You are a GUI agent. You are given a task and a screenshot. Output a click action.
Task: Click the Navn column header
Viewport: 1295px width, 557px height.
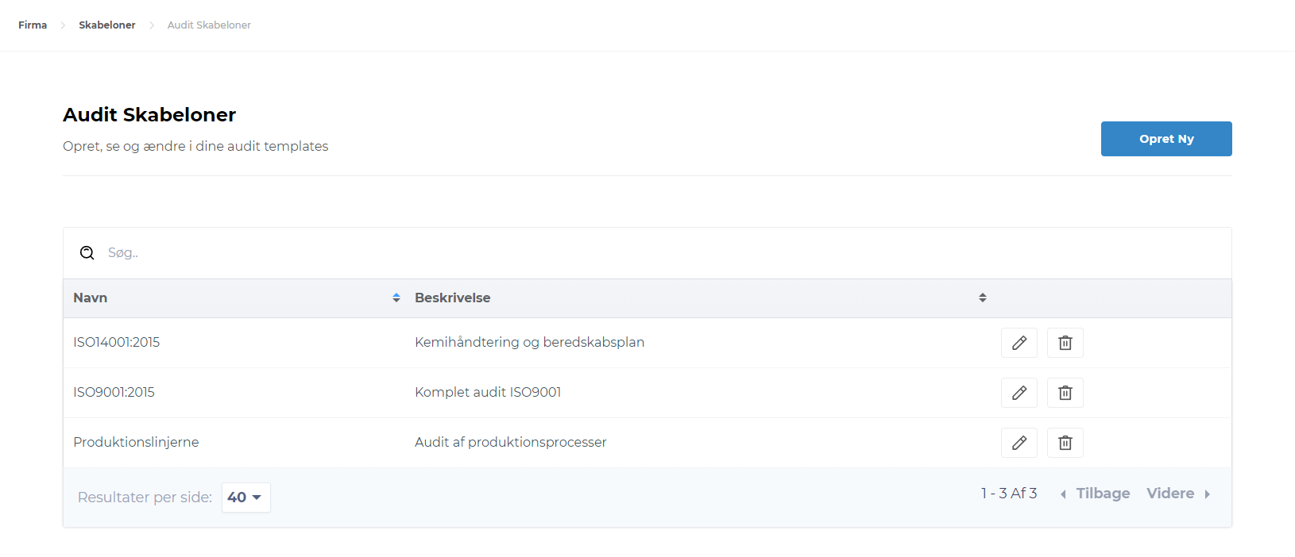click(x=91, y=298)
